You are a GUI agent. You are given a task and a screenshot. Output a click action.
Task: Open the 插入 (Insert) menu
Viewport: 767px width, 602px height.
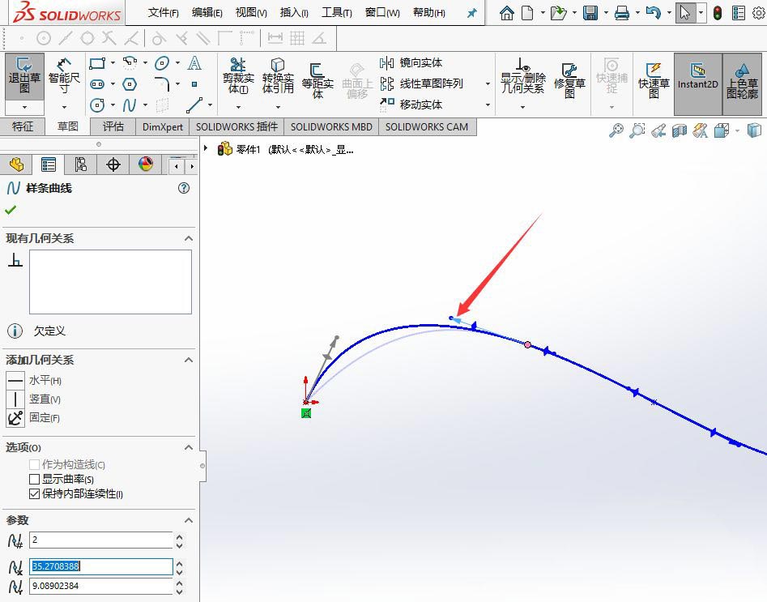point(293,12)
